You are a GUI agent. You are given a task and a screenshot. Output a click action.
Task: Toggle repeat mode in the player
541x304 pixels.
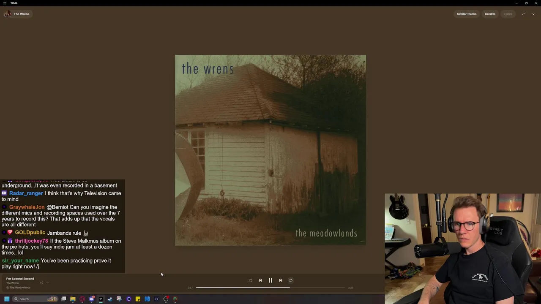pos(291,280)
